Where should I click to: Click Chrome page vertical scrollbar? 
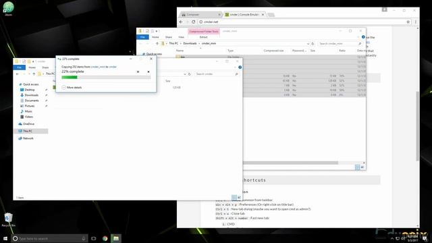(x=418, y=126)
